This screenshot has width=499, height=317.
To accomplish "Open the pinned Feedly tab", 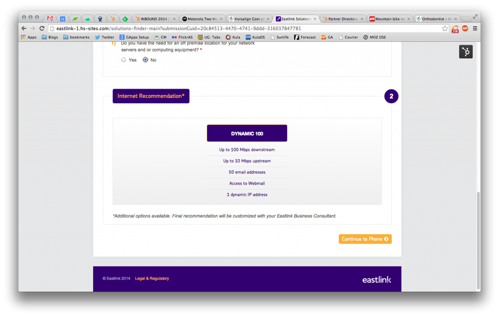I will tap(125, 19).
